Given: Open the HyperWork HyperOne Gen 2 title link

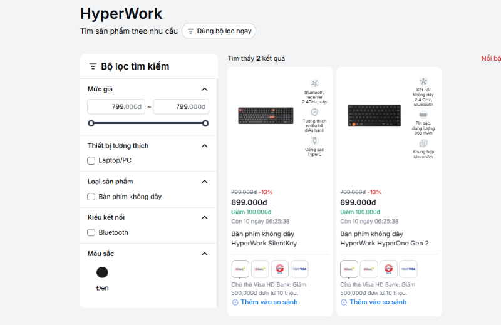Looking at the screenshot, I should tap(385, 239).
